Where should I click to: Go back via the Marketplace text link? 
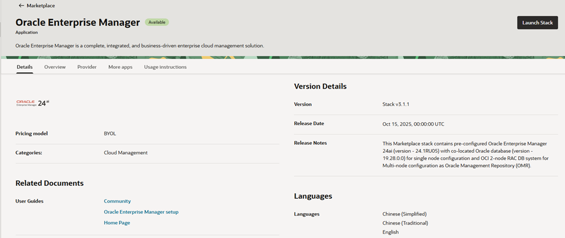pos(41,6)
